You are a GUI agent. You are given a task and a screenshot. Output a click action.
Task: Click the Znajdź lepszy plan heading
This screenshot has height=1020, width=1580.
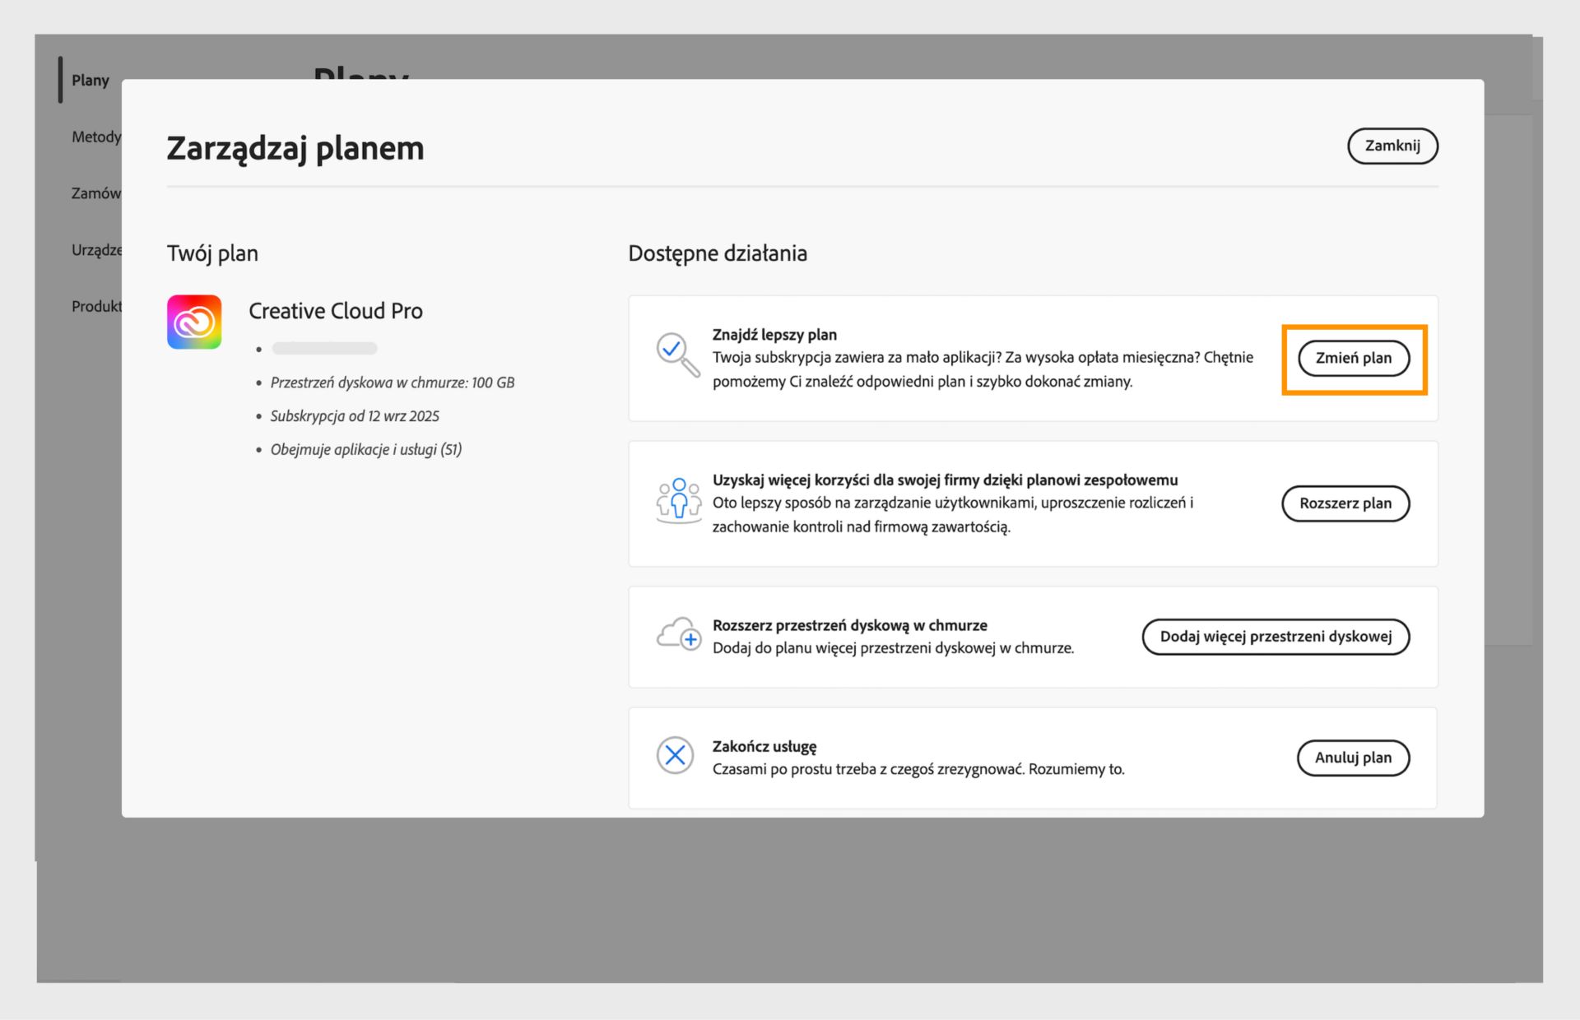click(774, 334)
